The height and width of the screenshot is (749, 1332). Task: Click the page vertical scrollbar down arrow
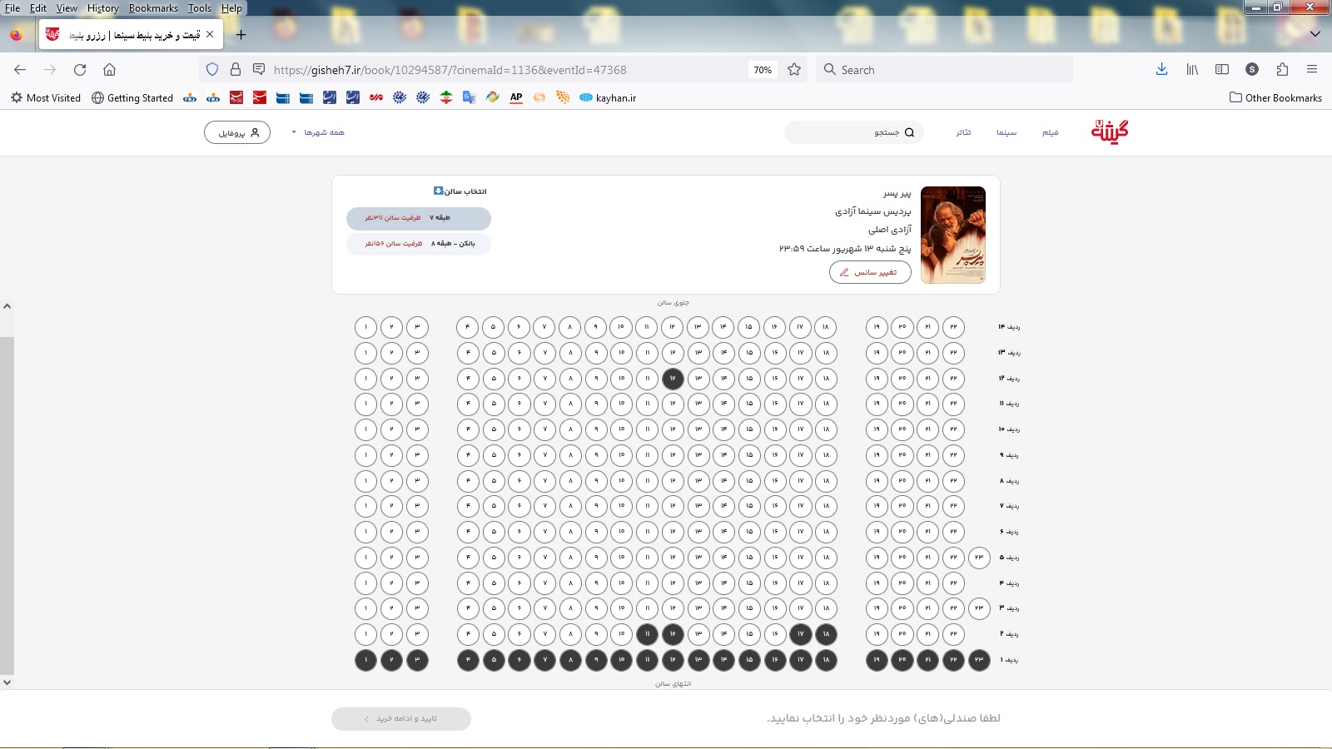tap(7, 682)
